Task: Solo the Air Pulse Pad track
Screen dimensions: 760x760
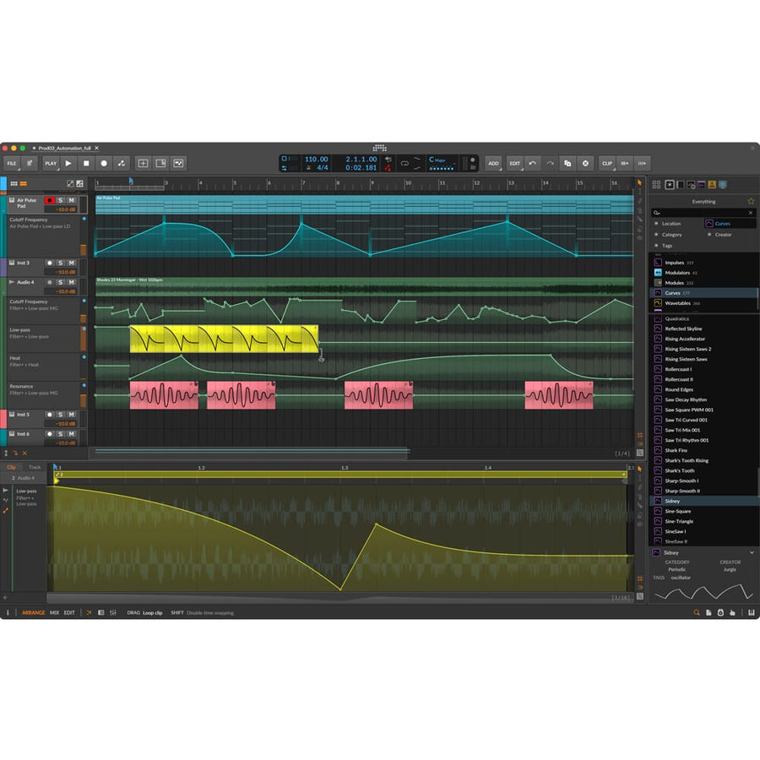Action: [x=61, y=200]
